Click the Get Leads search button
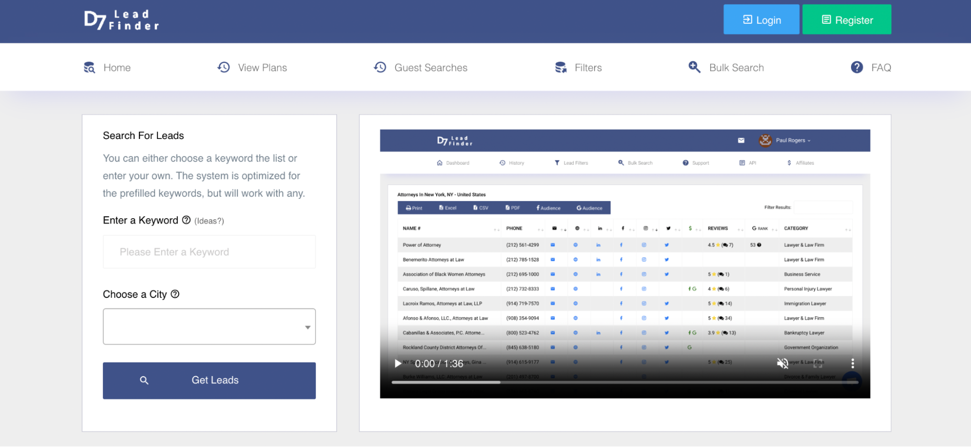 point(209,380)
